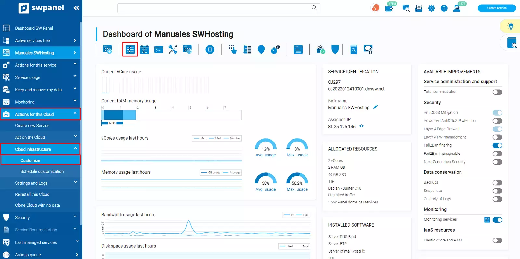Image resolution: width=520 pixels, height=259 pixels.
Task: Open the wrench and screwdriver tools icon
Action: tap(173, 50)
